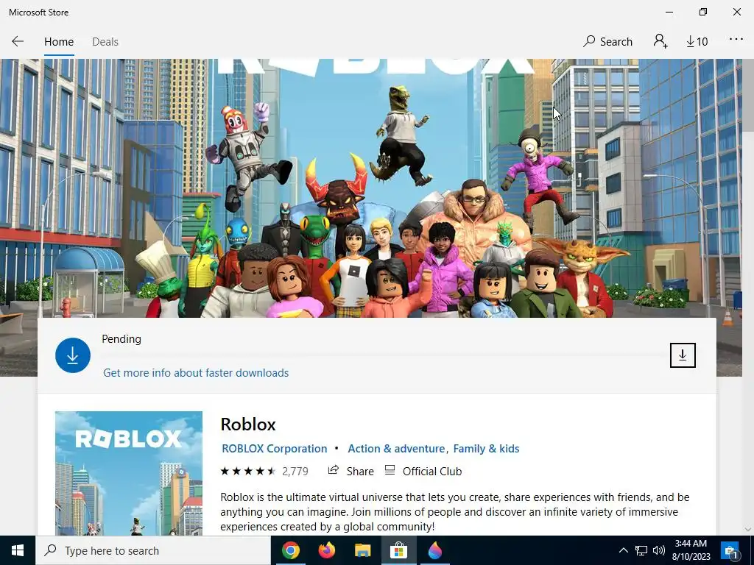This screenshot has height=565, width=754.
Task: Browse the Family & kids category
Action: 486,449
